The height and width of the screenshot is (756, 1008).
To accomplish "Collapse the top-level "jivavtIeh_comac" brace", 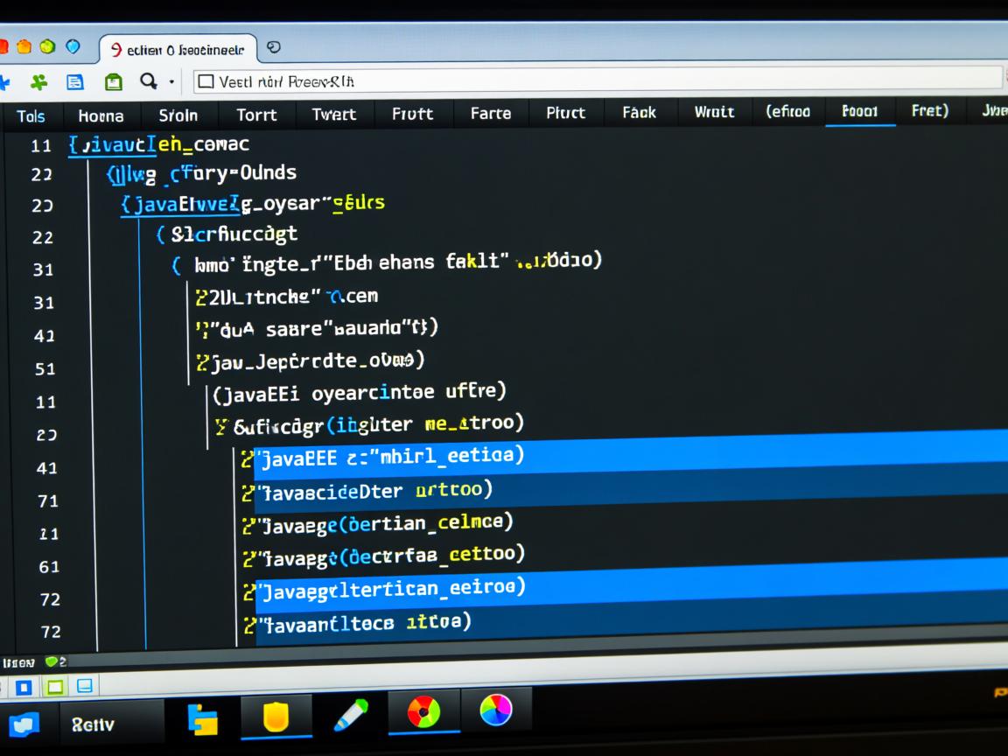I will (73, 145).
